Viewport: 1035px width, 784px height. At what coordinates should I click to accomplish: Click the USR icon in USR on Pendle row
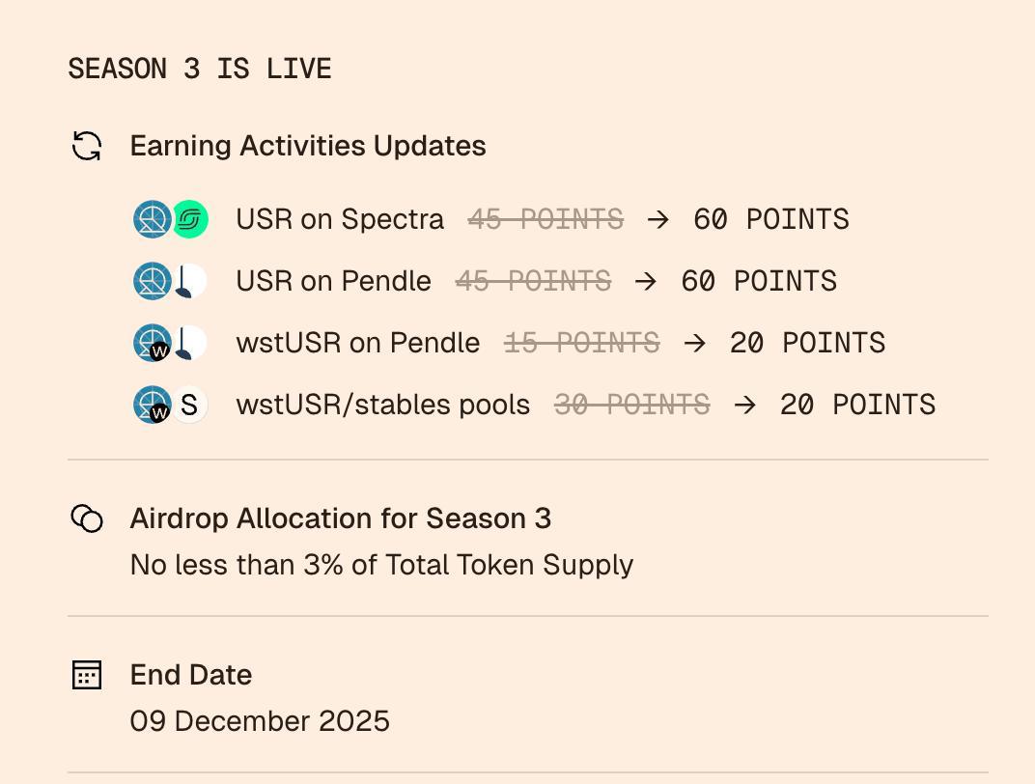tap(153, 281)
